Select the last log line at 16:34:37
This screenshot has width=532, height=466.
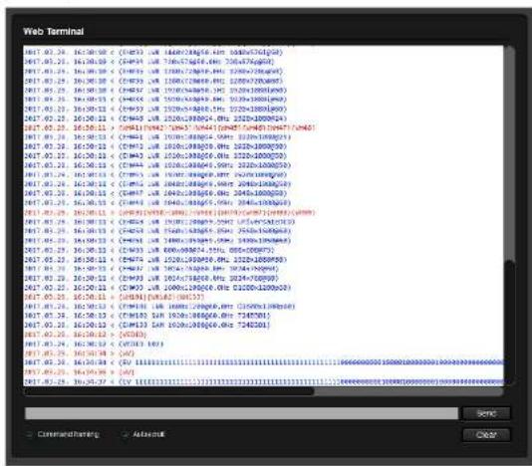(x=264, y=382)
